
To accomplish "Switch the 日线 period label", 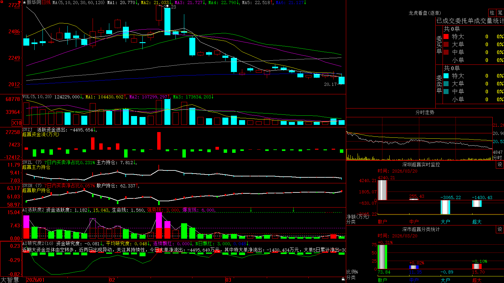I will (46, 3).
